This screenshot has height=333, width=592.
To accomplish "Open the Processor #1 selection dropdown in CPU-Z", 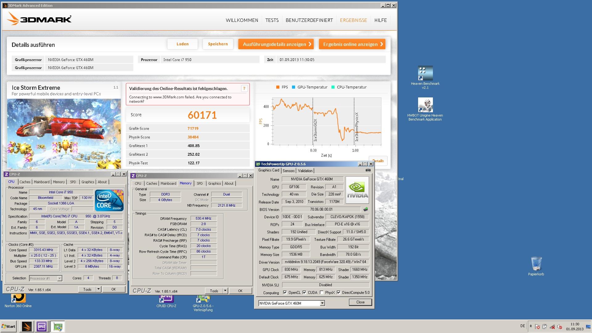I will pyautogui.click(x=60, y=278).
